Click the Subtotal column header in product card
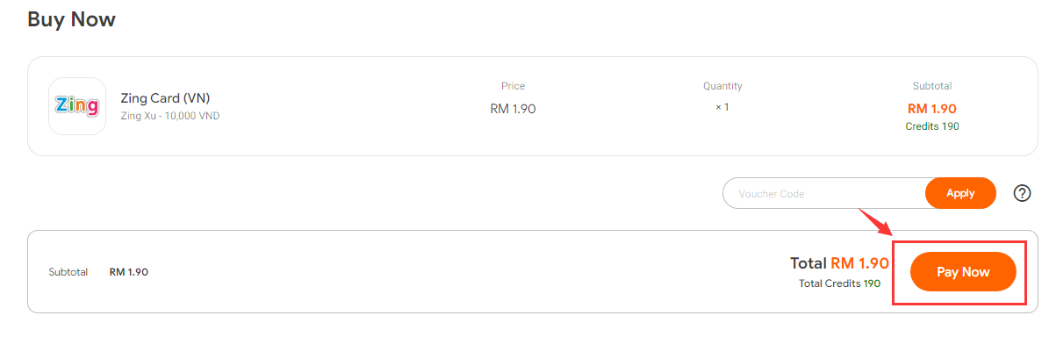This screenshot has height=337, width=1049. 932,86
